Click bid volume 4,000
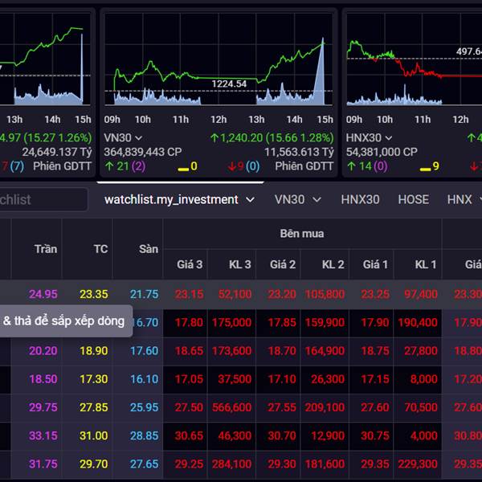 pos(424,435)
